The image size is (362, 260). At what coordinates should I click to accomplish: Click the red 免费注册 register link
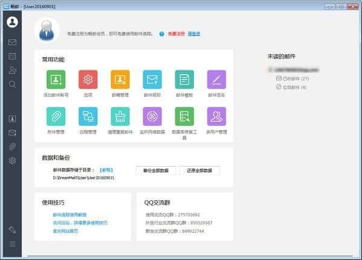176,34
